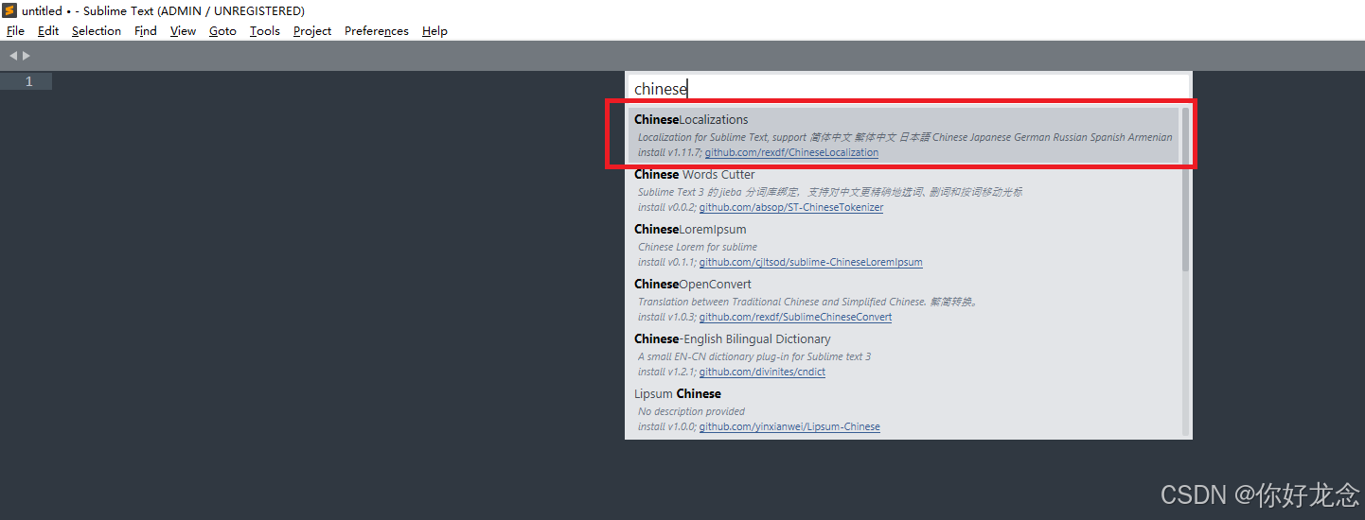This screenshot has height=520, width=1365.
Task: Open github.com/absop/ST-ChineseTokenizer link
Action: click(791, 208)
